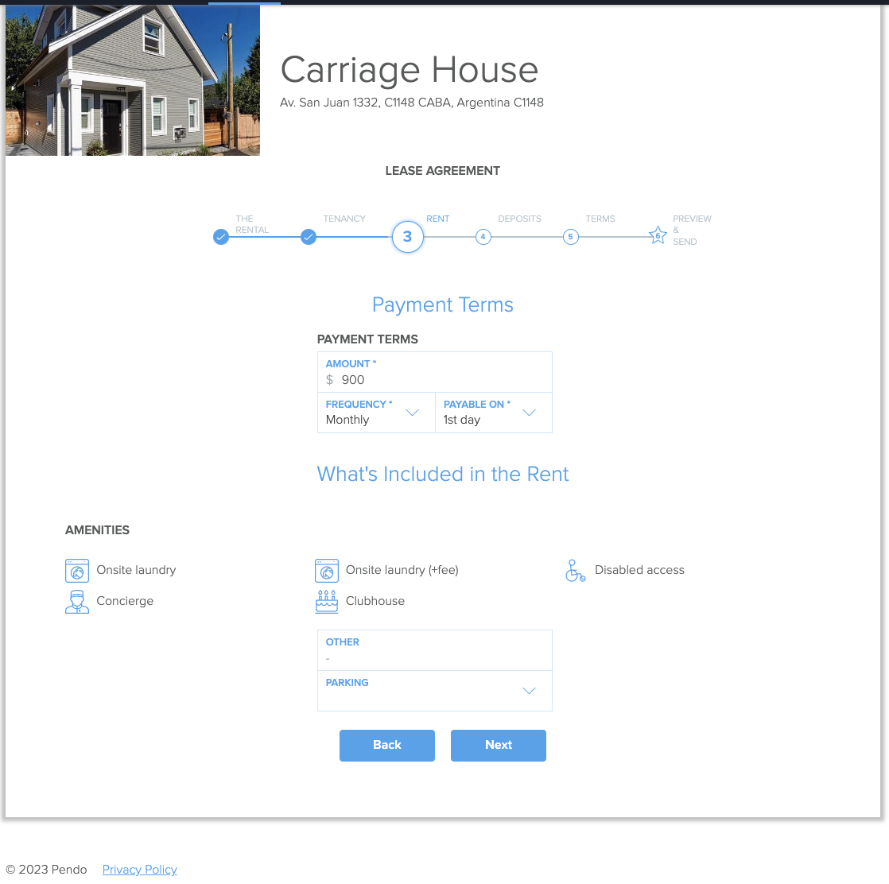Click the Next button

point(499,746)
